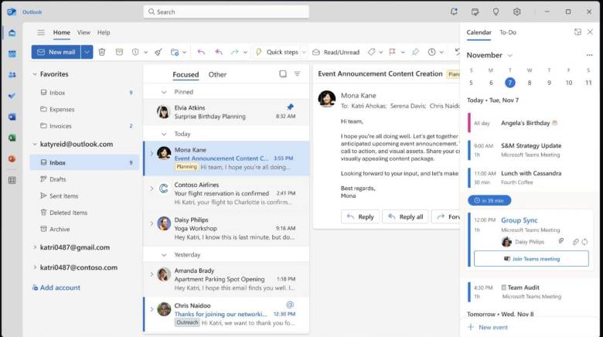Click New event at panel bottom
This screenshot has width=603, height=337.
point(487,328)
